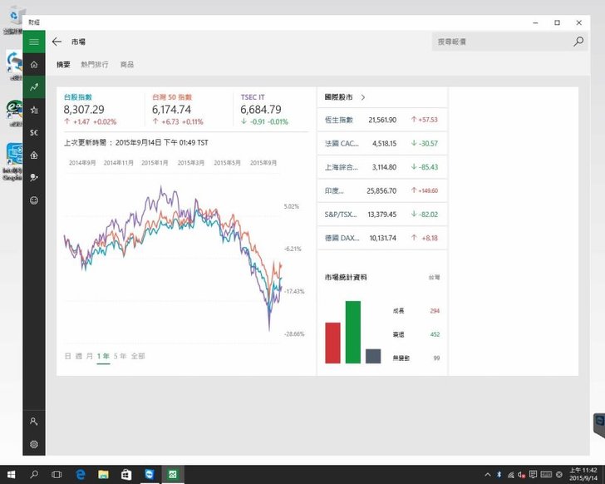Click the feedback smiley icon in sidebar

[x=34, y=200]
